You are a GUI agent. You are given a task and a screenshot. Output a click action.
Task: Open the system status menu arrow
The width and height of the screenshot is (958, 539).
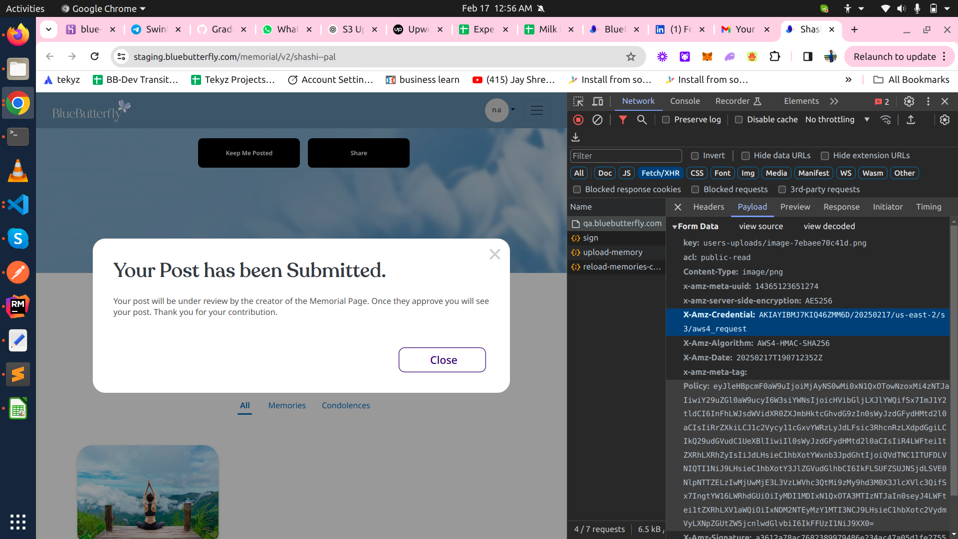click(x=947, y=8)
